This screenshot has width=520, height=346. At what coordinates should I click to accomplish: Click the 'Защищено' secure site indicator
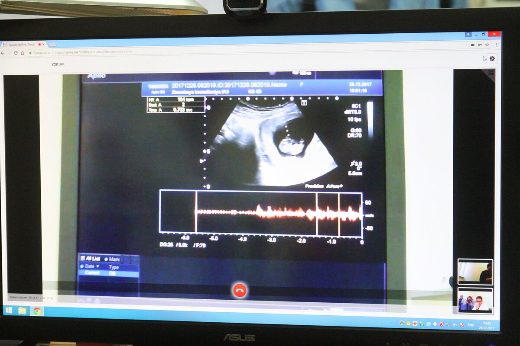click(39, 52)
